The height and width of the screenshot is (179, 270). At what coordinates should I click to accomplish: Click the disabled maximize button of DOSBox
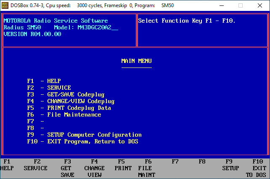pos(241,5)
